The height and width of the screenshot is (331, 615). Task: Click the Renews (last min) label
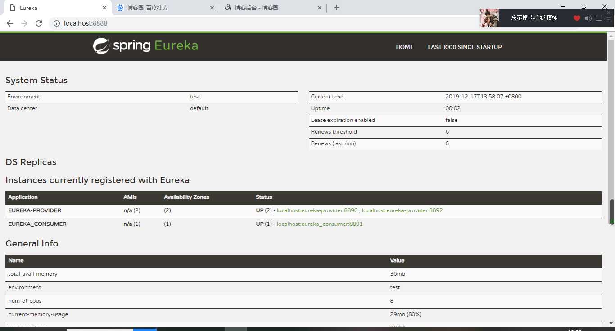pos(333,143)
